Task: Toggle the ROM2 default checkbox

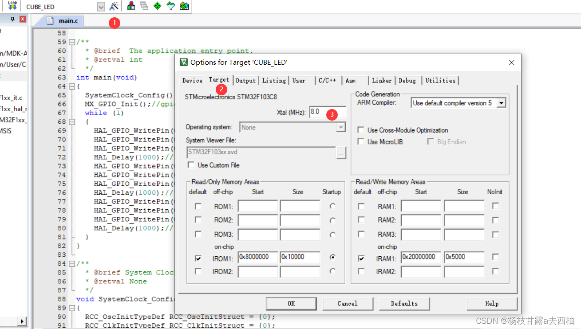Action: click(x=198, y=220)
